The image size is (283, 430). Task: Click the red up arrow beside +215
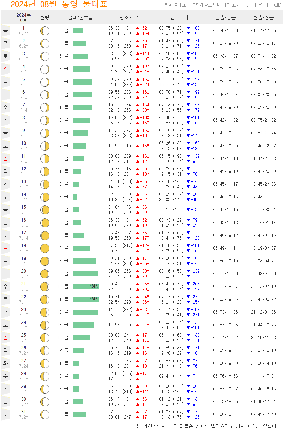(138, 325)
